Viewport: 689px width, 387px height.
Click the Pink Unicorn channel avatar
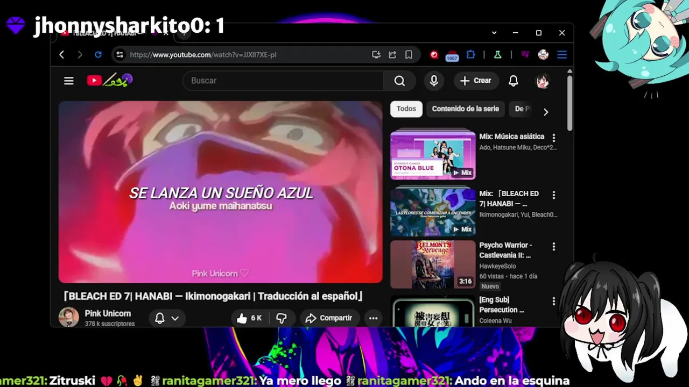point(68,318)
